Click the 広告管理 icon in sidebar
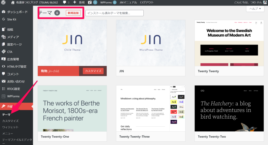The image size is (268, 145). click(3, 59)
